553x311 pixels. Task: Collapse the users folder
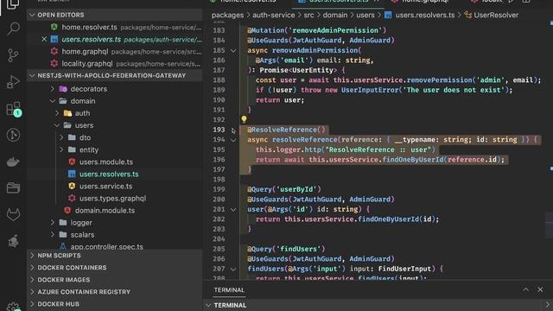click(x=57, y=125)
